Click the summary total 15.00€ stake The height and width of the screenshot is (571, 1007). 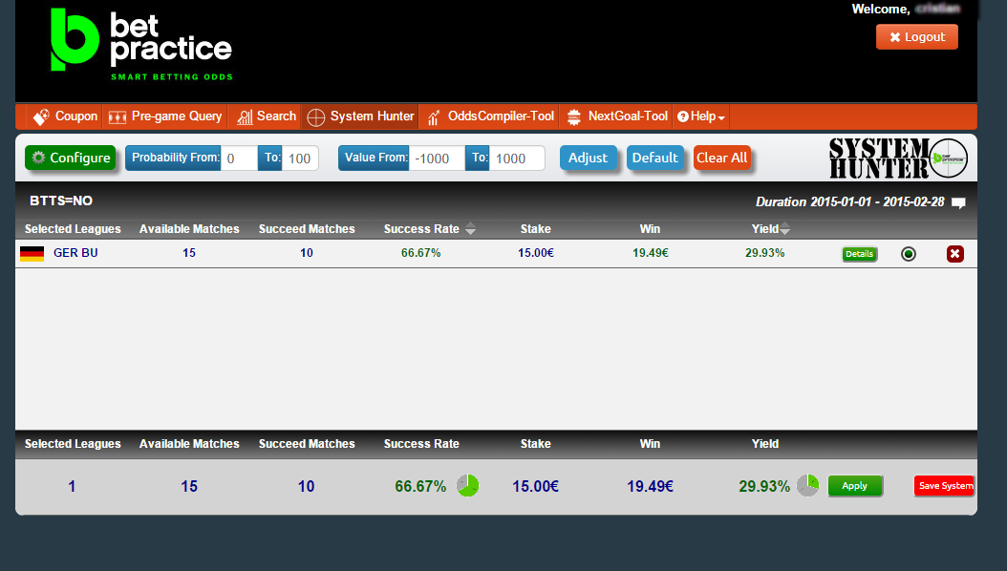[535, 486]
